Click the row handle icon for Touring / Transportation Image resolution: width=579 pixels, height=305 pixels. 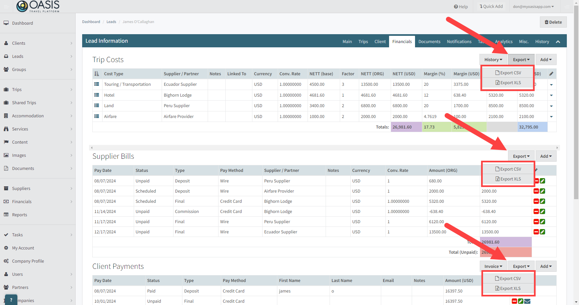pos(97,84)
